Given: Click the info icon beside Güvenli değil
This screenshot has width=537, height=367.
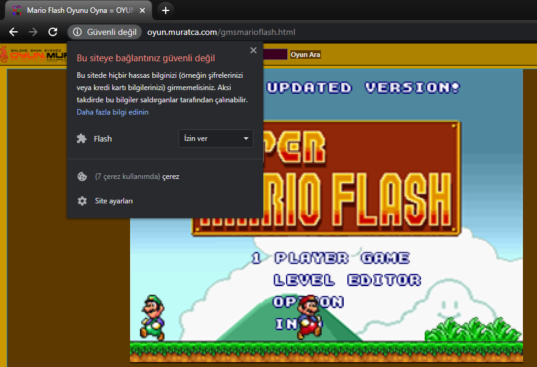Looking at the screenshot, I should [77, 32].
